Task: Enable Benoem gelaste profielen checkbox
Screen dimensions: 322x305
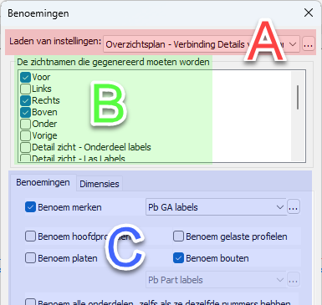Action: click(178, 236)
